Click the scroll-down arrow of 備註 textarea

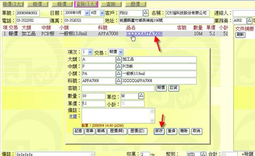point(152,121)
